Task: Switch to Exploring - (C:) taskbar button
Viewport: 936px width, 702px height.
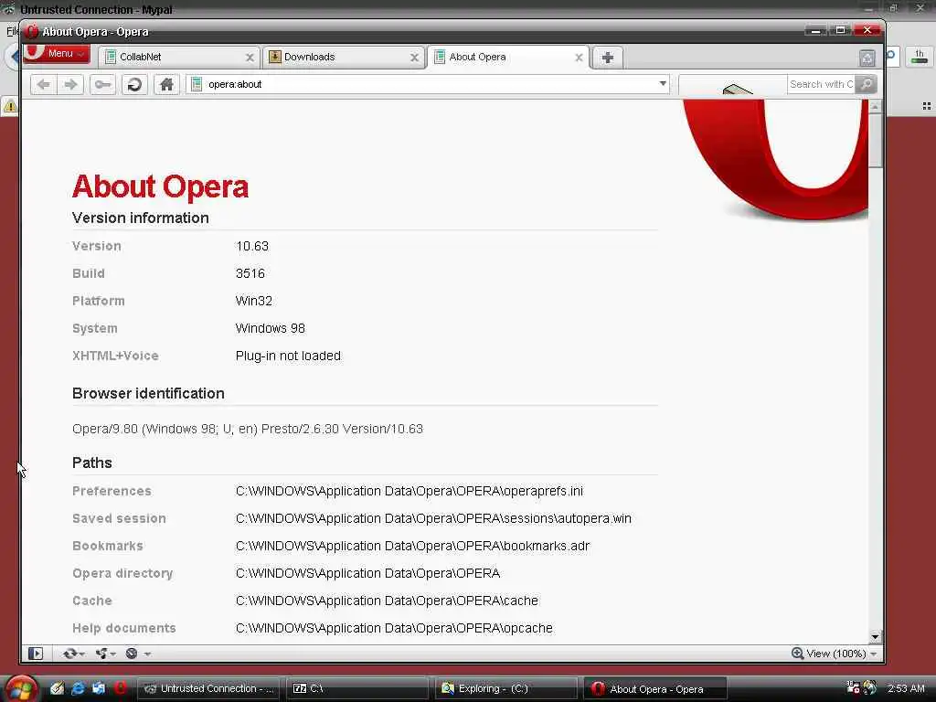Action: point(506,688)
